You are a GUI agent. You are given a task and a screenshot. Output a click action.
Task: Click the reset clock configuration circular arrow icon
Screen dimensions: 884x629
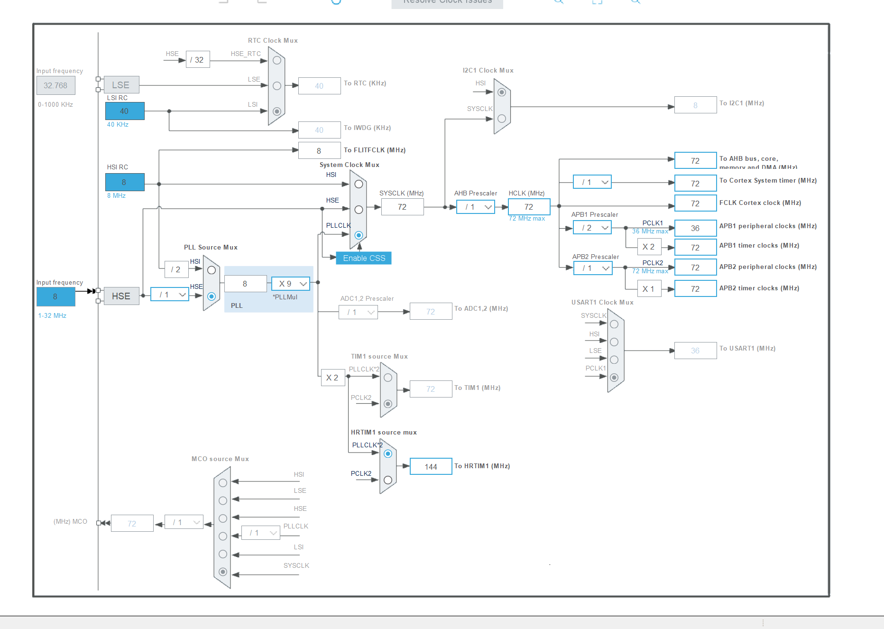point(337,2)
